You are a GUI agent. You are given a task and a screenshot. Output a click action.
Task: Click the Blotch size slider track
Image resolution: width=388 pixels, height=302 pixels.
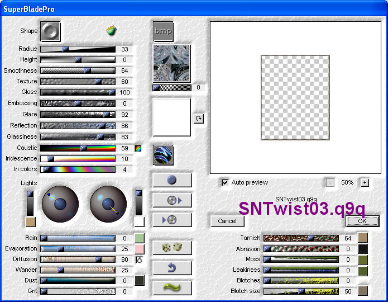301,291
